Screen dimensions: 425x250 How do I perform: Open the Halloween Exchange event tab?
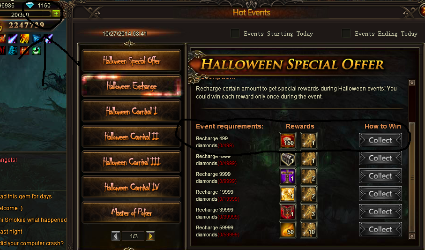(x=132, y=86)
